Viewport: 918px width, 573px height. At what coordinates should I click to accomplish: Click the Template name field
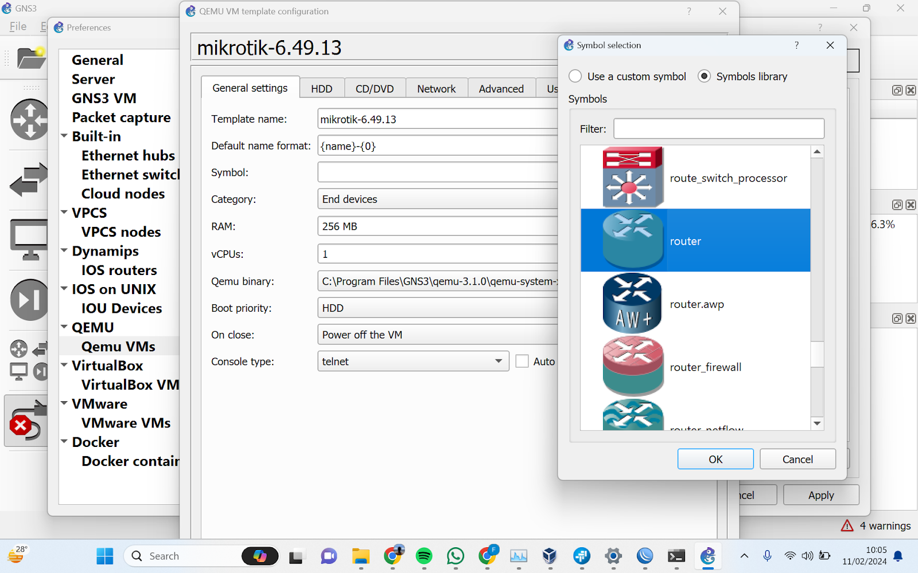(x=438, y=119)
